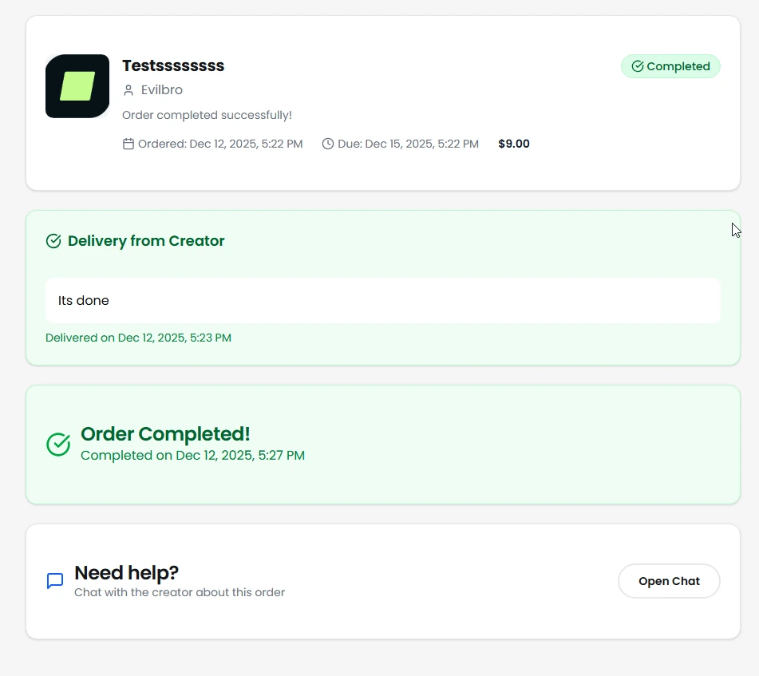Click the 'Delivered on Dec 12, 2025' timestamp
The image size is (759, 676).
tap(138, 338)
